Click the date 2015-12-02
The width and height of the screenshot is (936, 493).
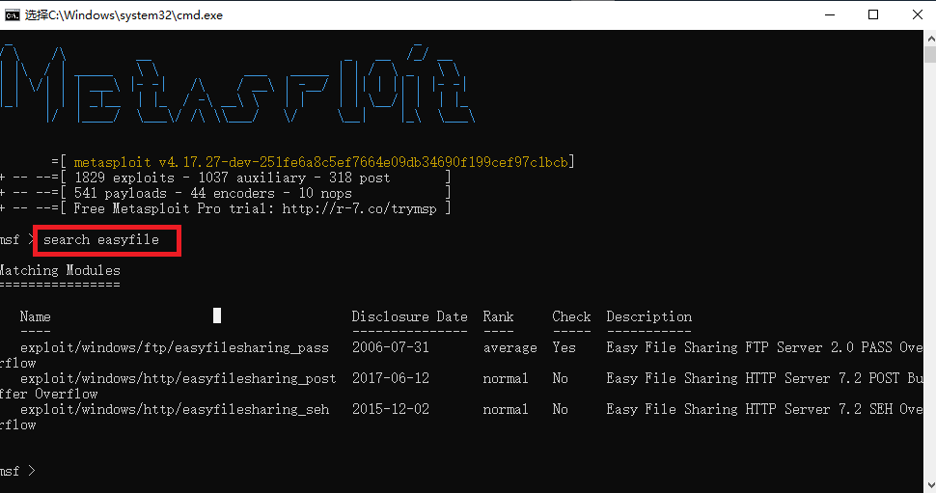pos(391,410)
